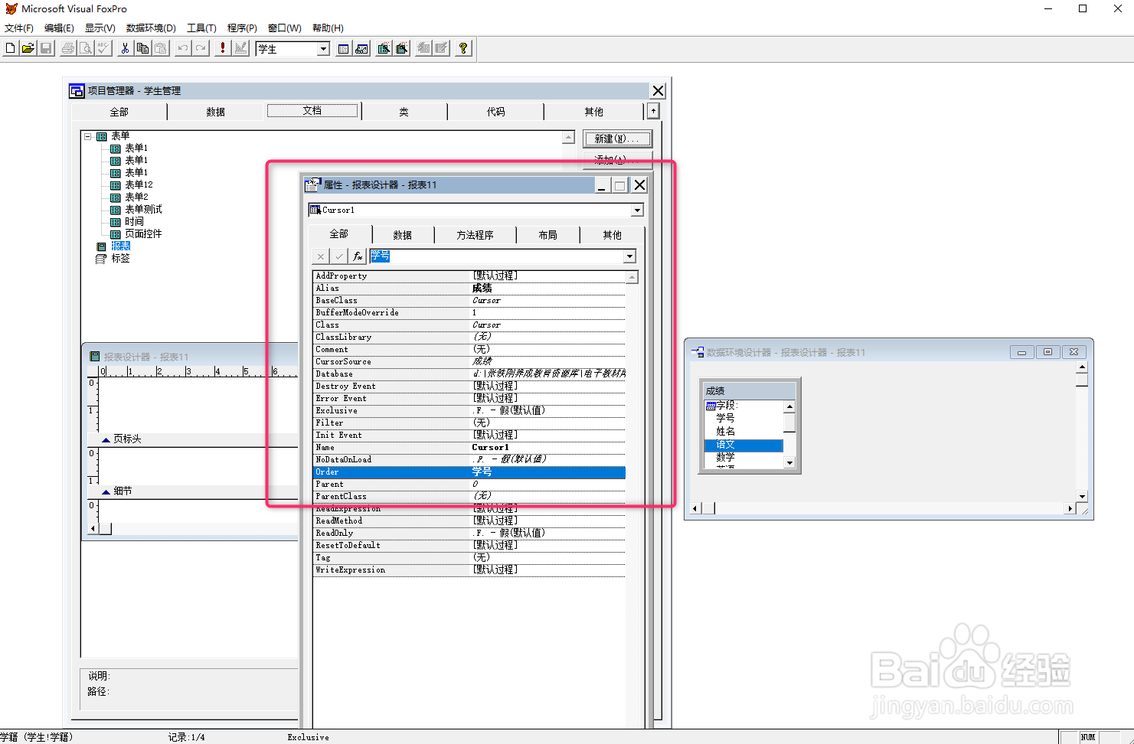1134x744 pixels.
Task: Open the 其他 tab in Properties window
Action: coord(612,235)
